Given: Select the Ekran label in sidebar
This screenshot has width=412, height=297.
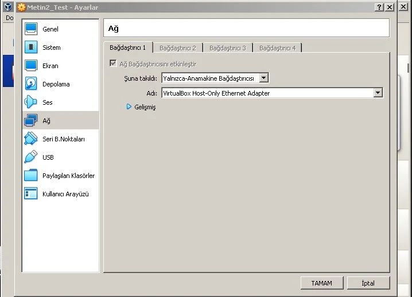Looking at the screenshot, I should click(x=50, y=66).
